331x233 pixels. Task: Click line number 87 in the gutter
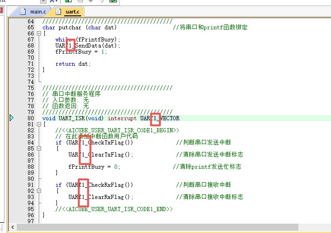31,161
